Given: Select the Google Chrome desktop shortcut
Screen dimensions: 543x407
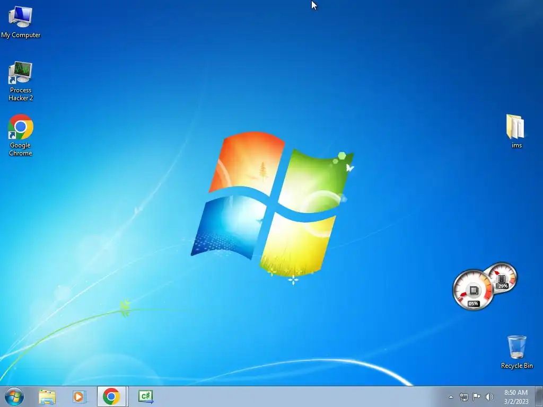Looking at the screenshot, I should (21, 135).
